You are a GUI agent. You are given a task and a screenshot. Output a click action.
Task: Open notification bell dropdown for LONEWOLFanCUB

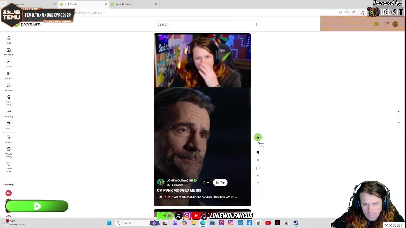pyautogui.click(x=206, y=182)
